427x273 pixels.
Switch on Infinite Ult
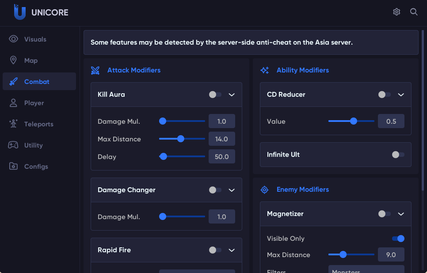pos(398,155)
